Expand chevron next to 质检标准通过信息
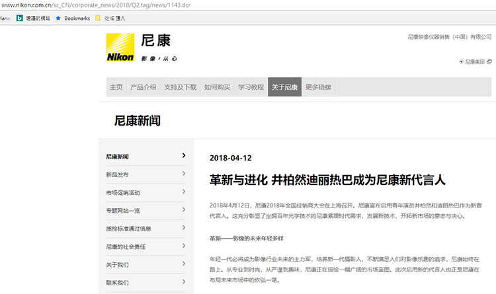This screenshot has height=294, width=496. (x=184, y=227)
